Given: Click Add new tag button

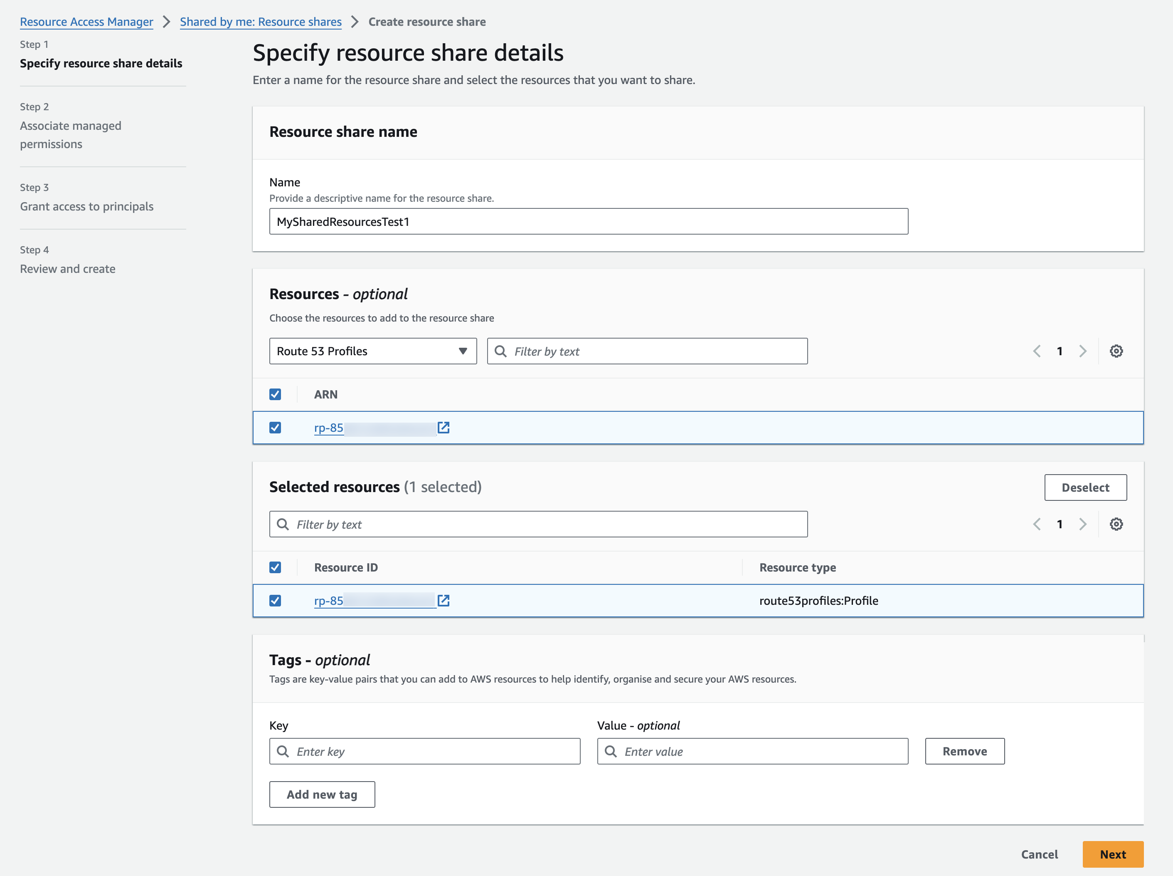Looking at the screenshot, I should 322,794.
